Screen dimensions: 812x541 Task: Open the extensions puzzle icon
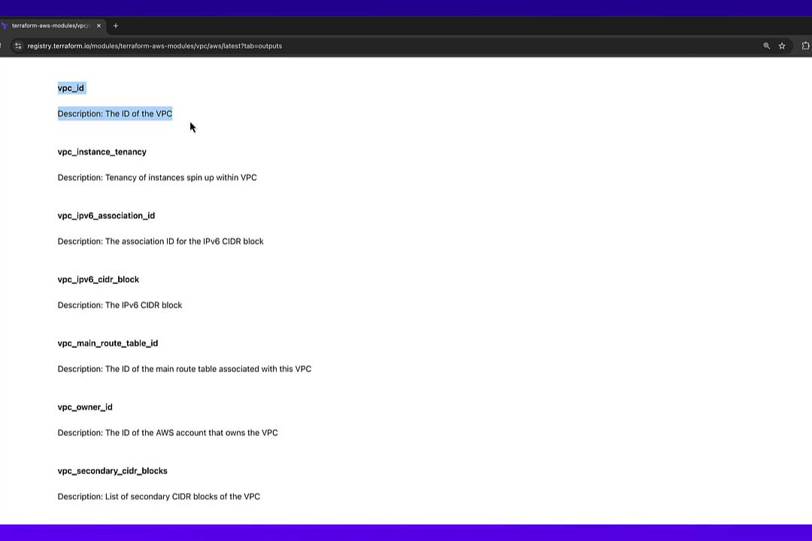805,46
